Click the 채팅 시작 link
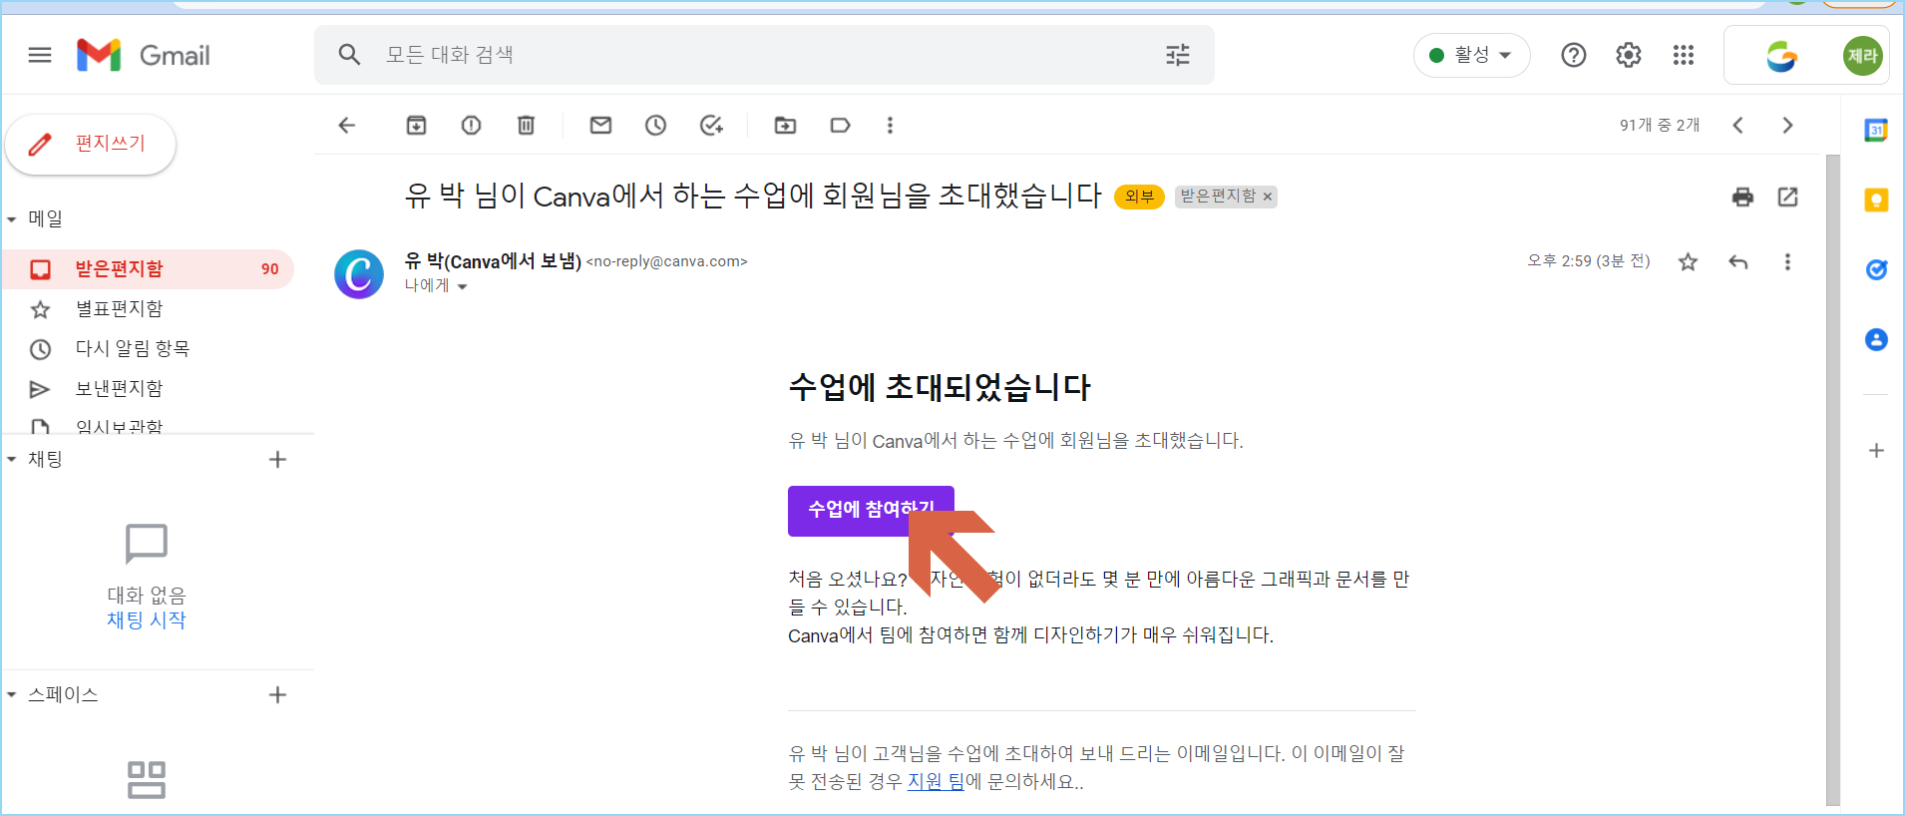The width and height of the screenshot is (1905, 816). (x=147, y=619)
